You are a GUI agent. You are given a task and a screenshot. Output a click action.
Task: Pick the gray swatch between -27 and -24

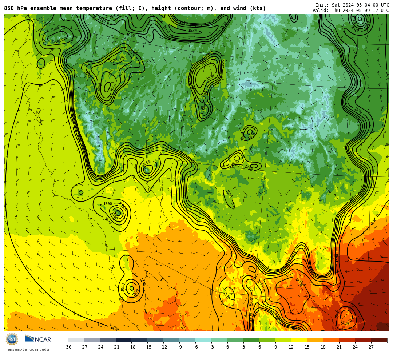tap(92, 340)
